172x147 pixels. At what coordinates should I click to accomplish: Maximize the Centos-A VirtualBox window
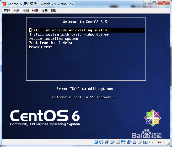pyautogui.click(x=154, y=3)
